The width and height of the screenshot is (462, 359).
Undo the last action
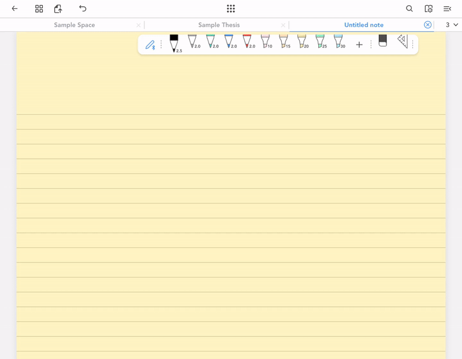(83, 8)
